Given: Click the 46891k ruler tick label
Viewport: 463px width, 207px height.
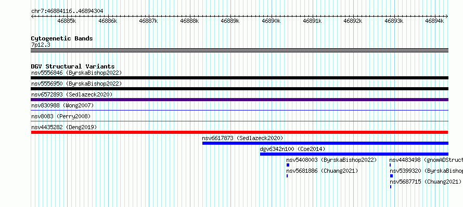Looking at the screenshot, I should (x=312, y=21).
